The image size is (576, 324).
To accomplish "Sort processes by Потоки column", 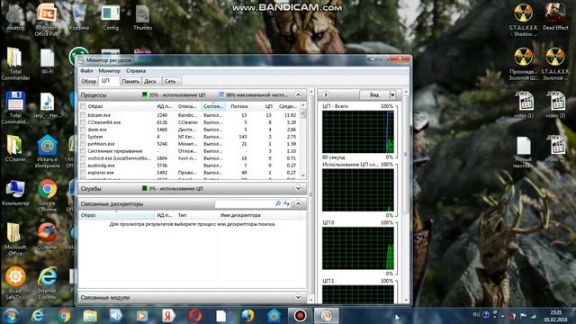I will pyautogui.click(x=238, y=106).
